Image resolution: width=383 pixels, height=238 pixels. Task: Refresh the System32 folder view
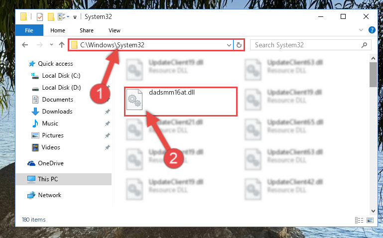coord(239,45)
